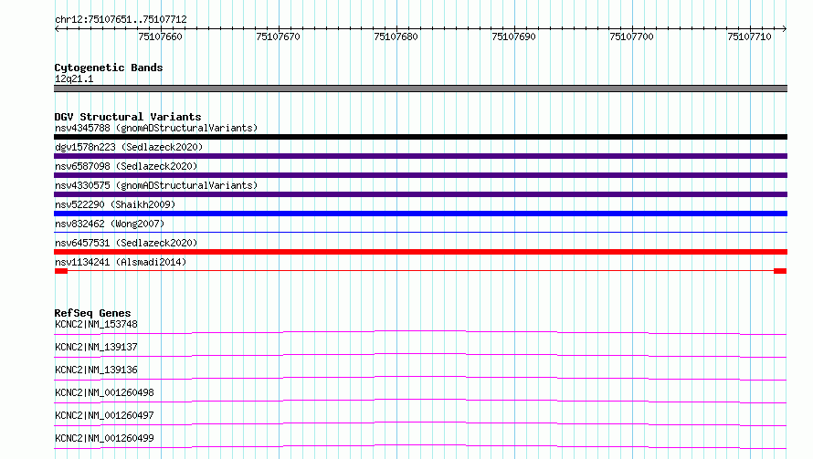The image size is (813, 459).
Task: Click the nsv4345788 (gnomADStructuralVariants) label
Action: click(156, 128)
